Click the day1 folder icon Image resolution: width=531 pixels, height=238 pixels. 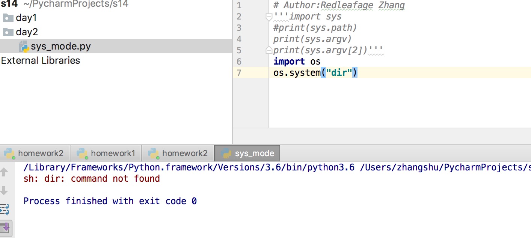pos(8,18)
